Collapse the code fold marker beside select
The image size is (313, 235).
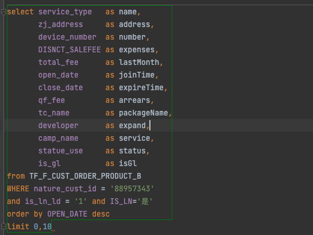(x=3, y=12)
